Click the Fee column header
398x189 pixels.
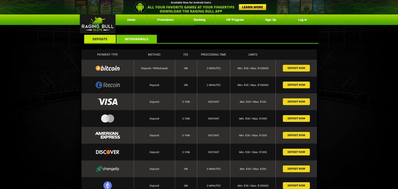click(186, 55)
